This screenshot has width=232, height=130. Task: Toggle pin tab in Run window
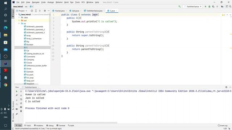click(17, 114)
